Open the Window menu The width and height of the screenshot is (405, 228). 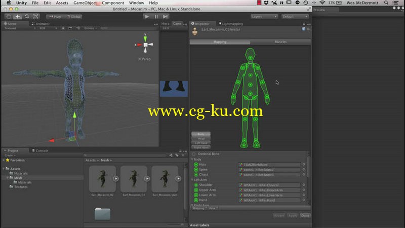tap(136, 3)
